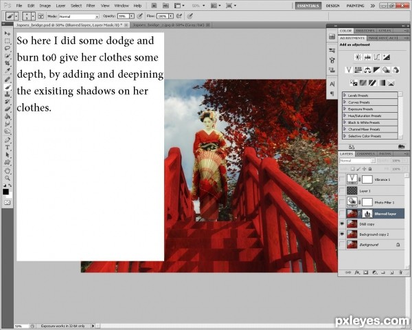Show the Layer 1 layer
The width and height of the screenshot is (412, 330).
click(342, 191)
